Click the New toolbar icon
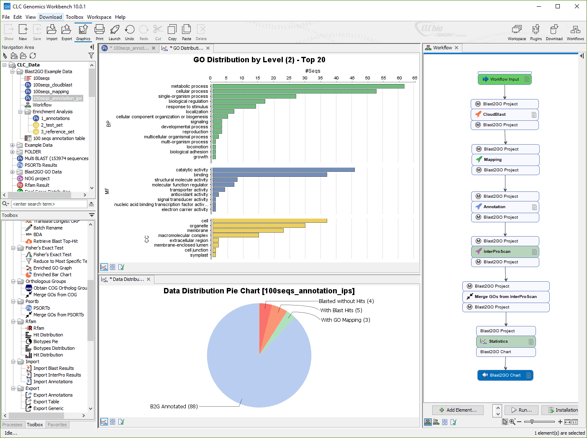The height and width of the screenshot is (438, 587). [x=23, y=32]
